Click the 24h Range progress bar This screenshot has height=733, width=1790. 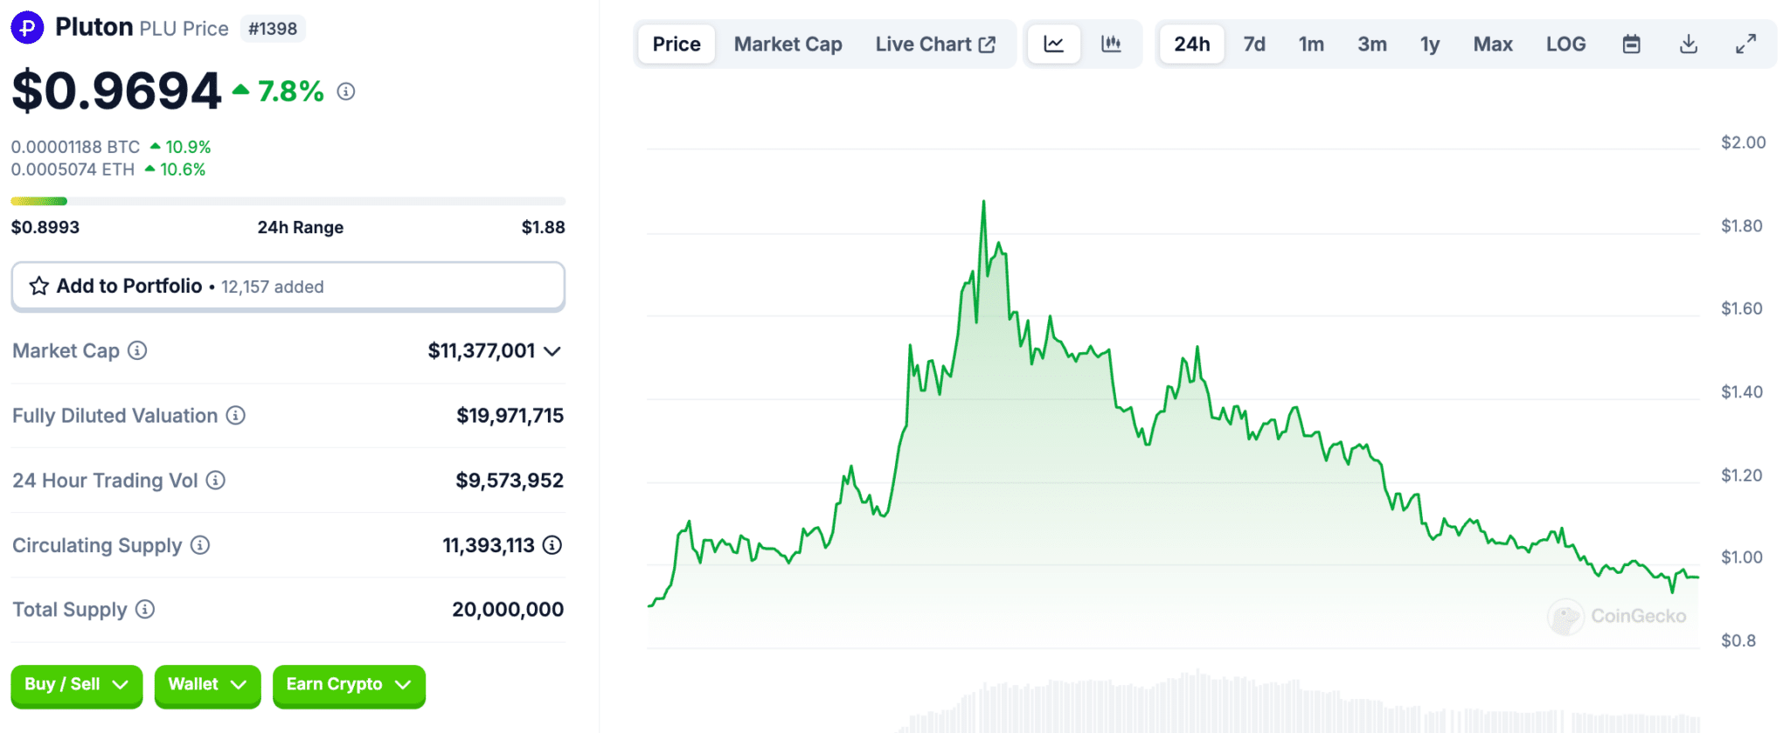pos(288,201)
